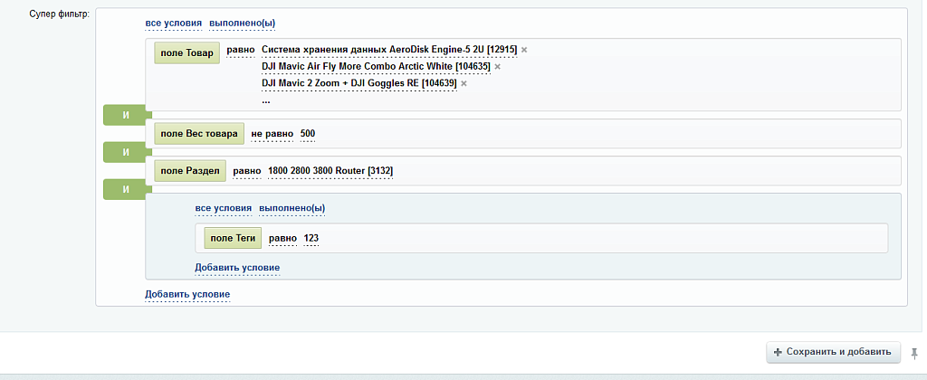Viewport: 927px width, 380px height.
Task: Edit the tag value 123
Action: pyautogui.click(x=311, y=239)
